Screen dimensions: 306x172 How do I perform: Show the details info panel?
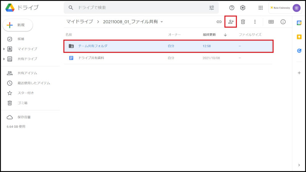tap(283, 22)
